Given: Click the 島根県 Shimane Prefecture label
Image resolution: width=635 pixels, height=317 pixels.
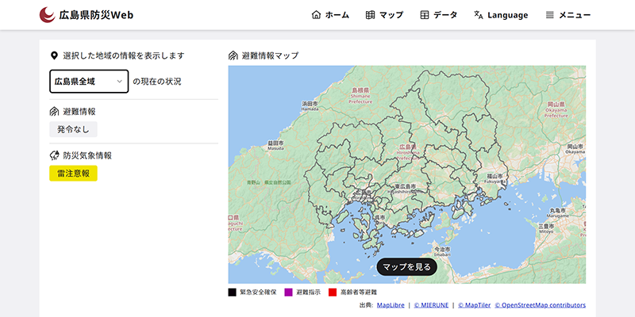Looking at the screenshot, I should tap(360, 96).
